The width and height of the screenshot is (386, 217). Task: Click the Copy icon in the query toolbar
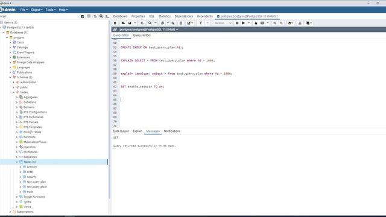coord(162,23)
